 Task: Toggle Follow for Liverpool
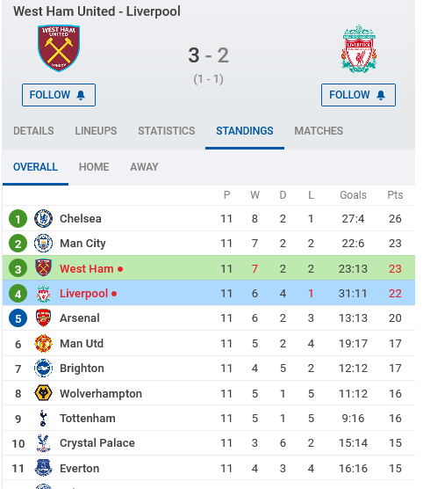(359, 95)
